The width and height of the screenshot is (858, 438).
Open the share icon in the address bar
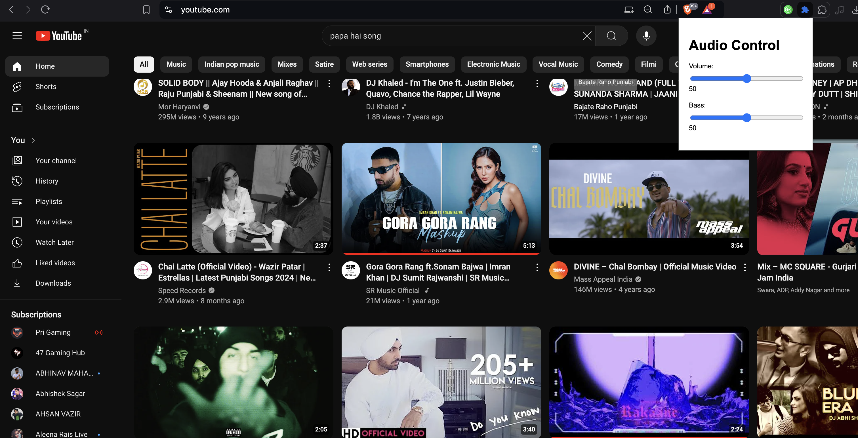pos(667,10)
